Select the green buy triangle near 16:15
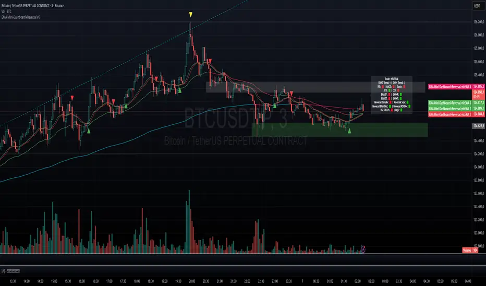 [89, 131]
